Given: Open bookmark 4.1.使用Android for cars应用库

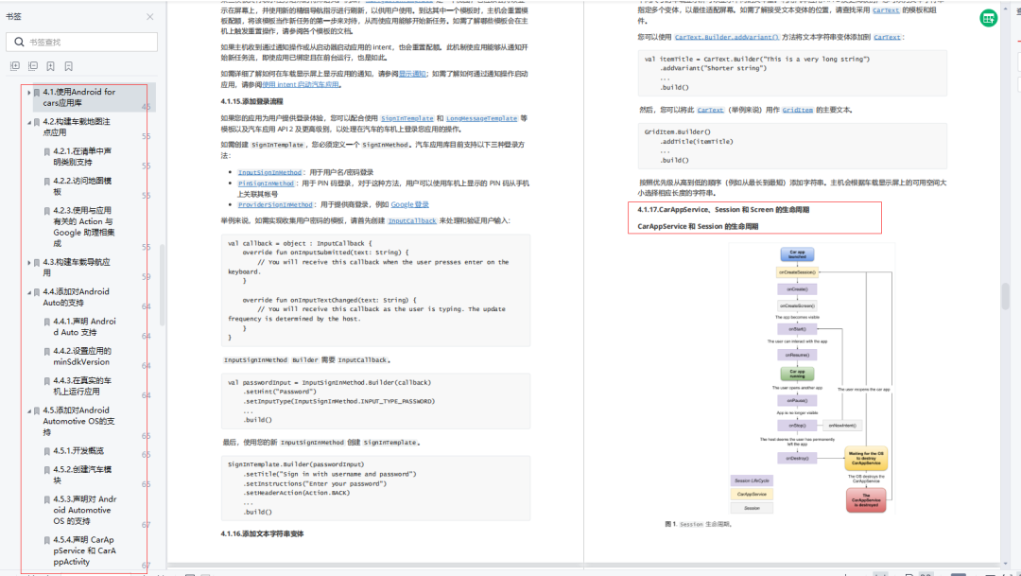Looking at the screenshot, I should point(78,97).
